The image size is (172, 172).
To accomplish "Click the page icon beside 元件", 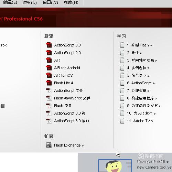I will tap(122, 53).
